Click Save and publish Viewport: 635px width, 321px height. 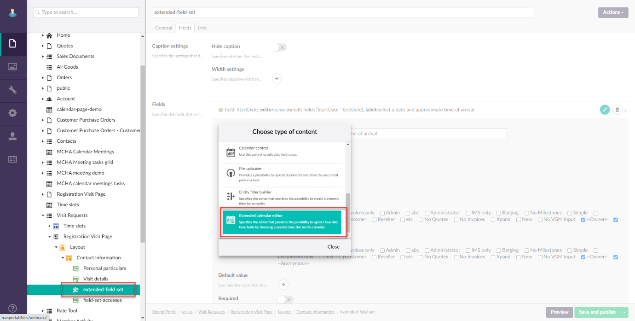click(597, 312)
